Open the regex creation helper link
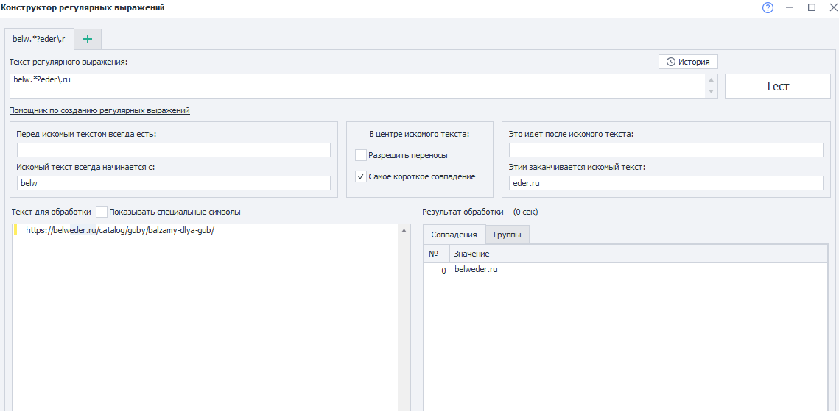Image resolution: width=839 pixels, height=411 pixels. 99,110
